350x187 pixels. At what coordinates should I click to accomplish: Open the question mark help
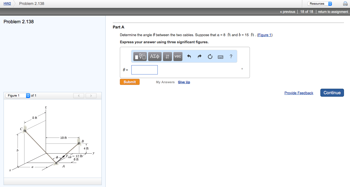click(231, 56)
